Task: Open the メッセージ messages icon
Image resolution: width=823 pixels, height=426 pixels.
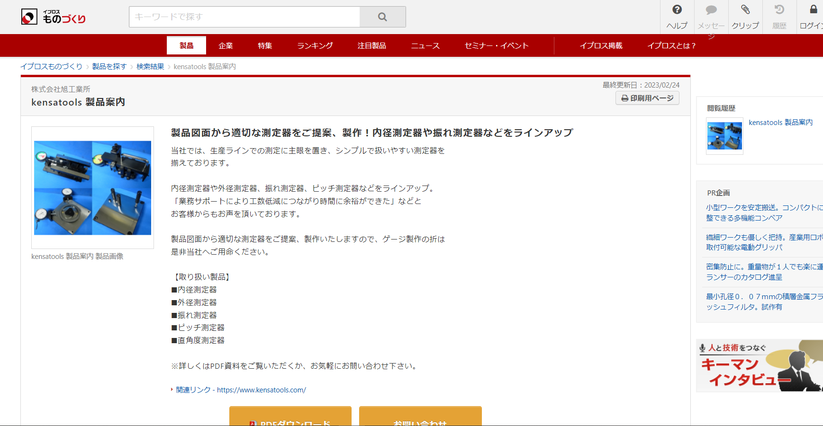Action: pyautogui.click(x=711, y=17)
